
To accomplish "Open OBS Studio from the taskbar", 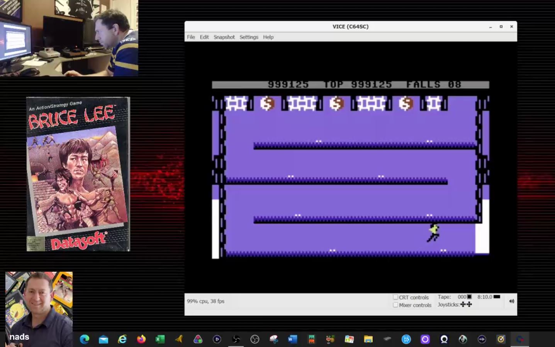I will tap(255, 339).
